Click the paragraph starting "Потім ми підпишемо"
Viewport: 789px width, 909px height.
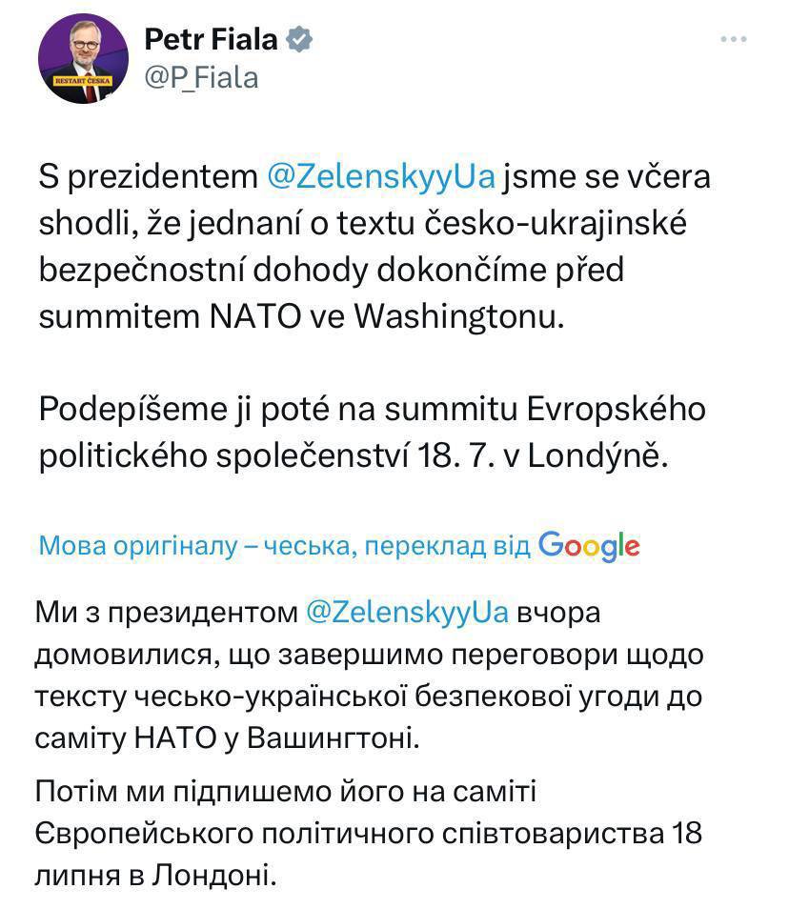click(x=368, y=832)
